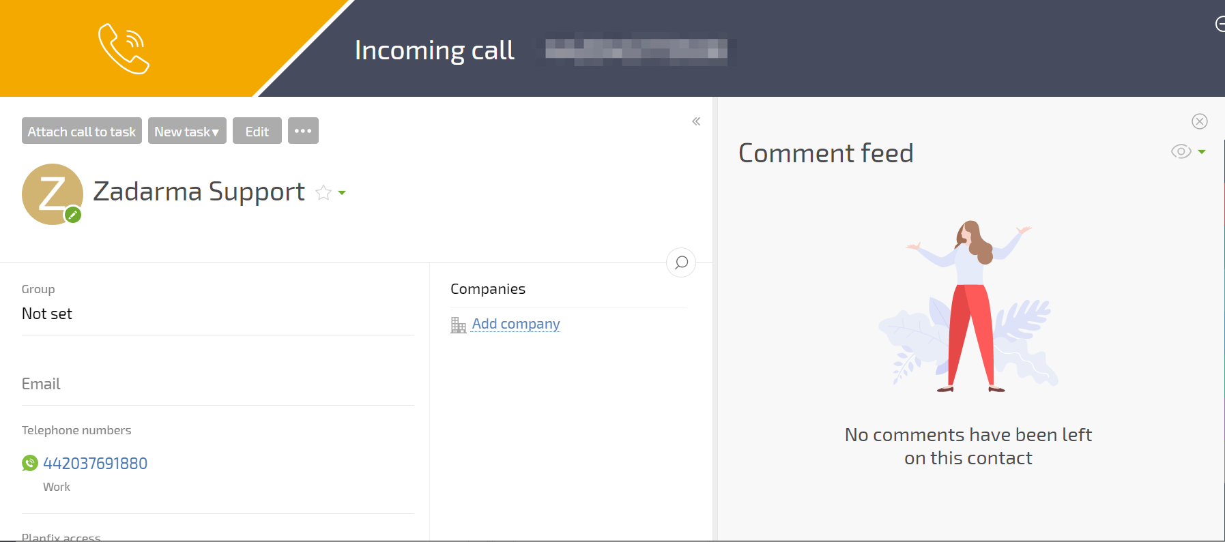Click the building icon next to Add company
The image size is (1225, 542).
458,325
